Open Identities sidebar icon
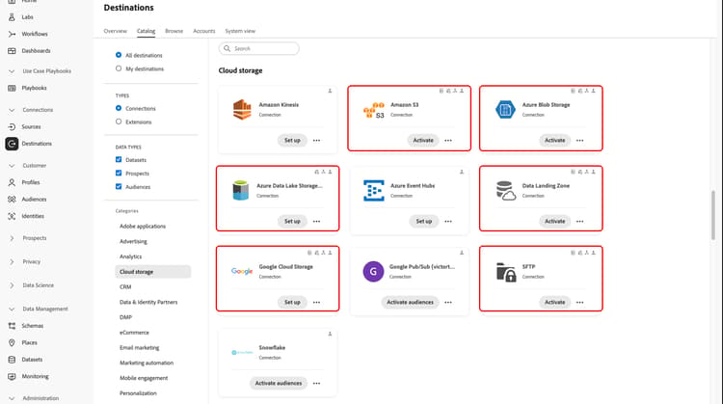 [x=12, y=216]
